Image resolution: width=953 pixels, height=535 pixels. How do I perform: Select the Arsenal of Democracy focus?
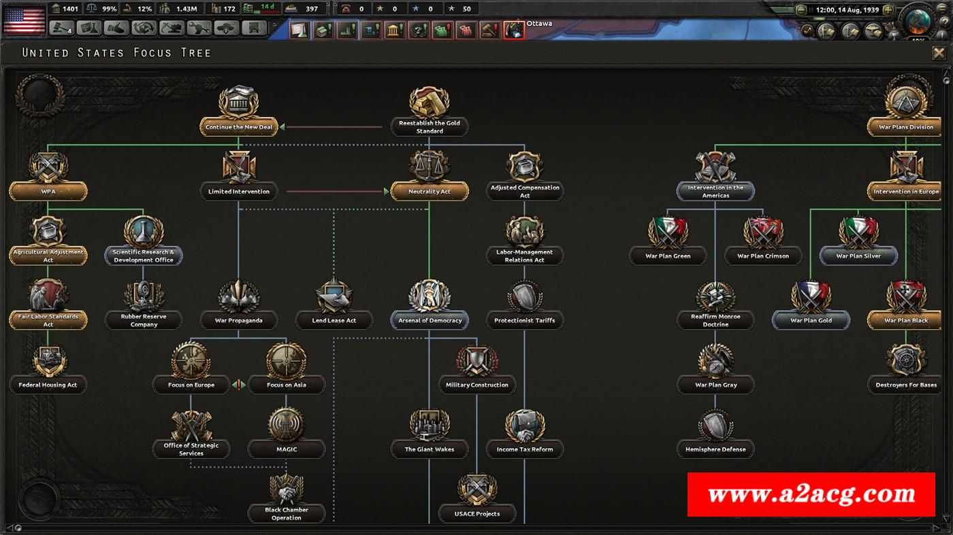pyautogui.click(x=429, y=320)
